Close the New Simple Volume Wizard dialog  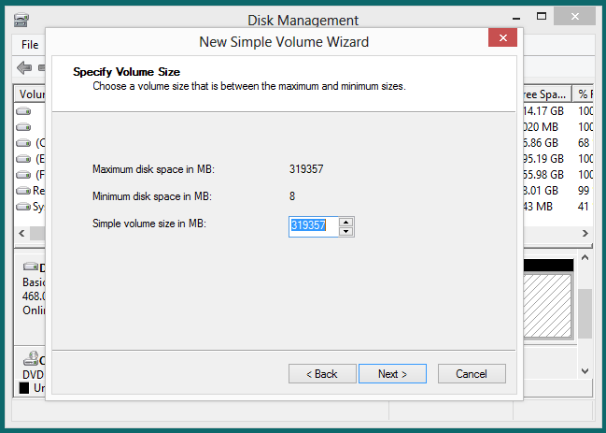click(x=502, y=38)
